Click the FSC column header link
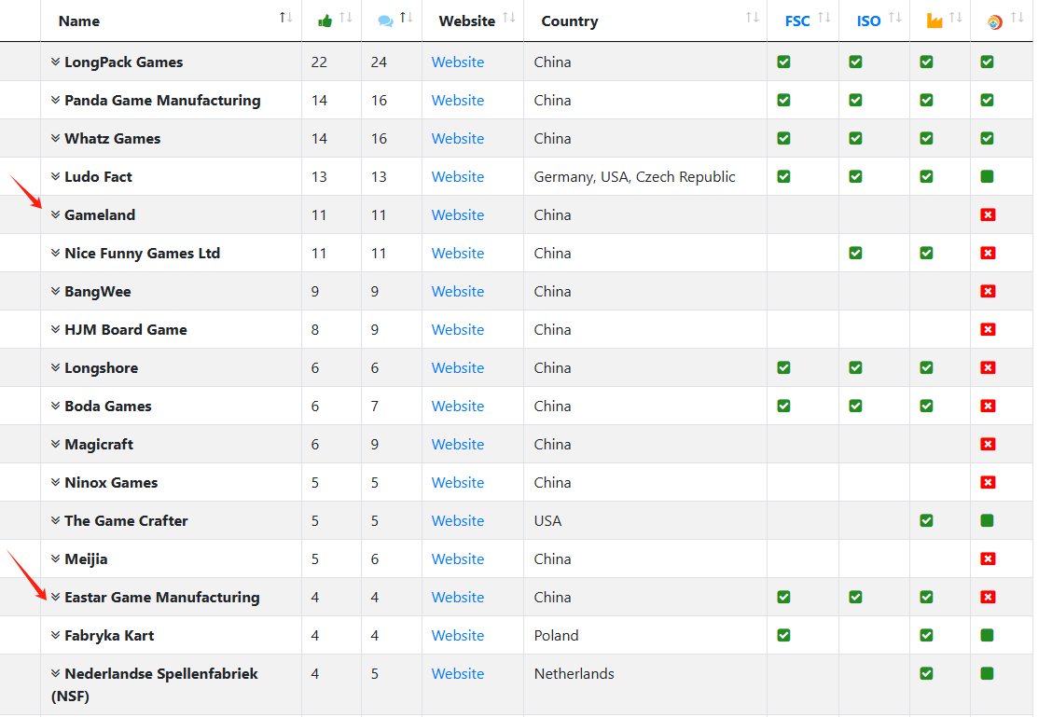 [x=797, y=21]
